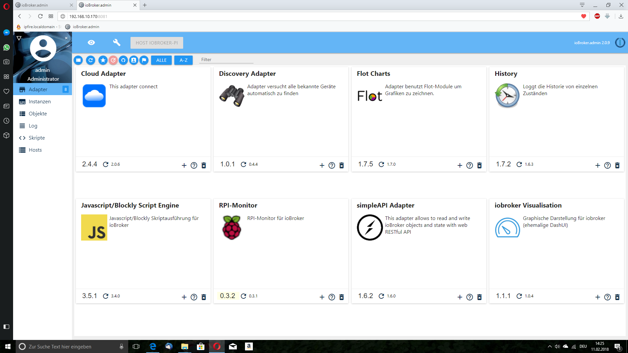Add an instance of Flot Charts

(x=460, y=165)
